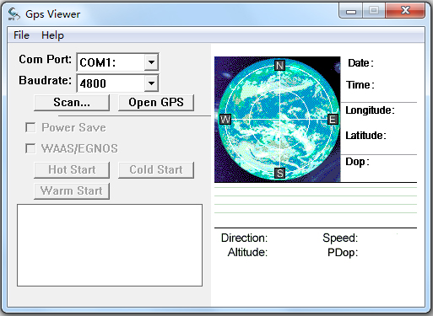
Task: Click the W marker on the globe
Action: (225, 120)
